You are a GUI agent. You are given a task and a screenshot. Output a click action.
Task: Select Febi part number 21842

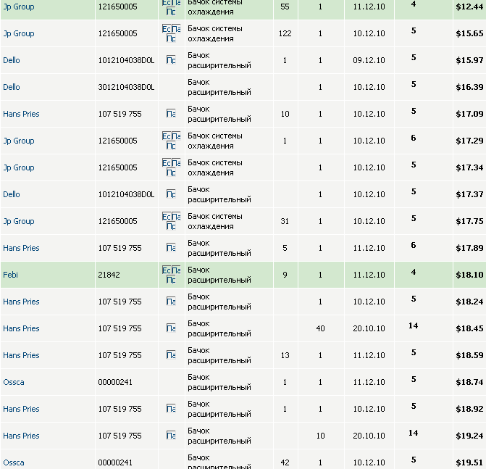(109, 275)
